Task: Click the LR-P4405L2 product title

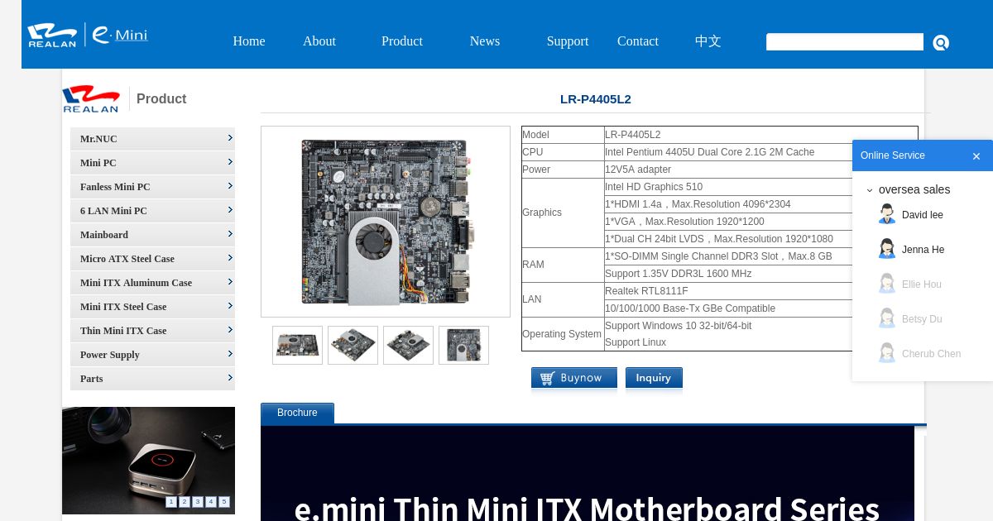Action: (x=596, y=99)
